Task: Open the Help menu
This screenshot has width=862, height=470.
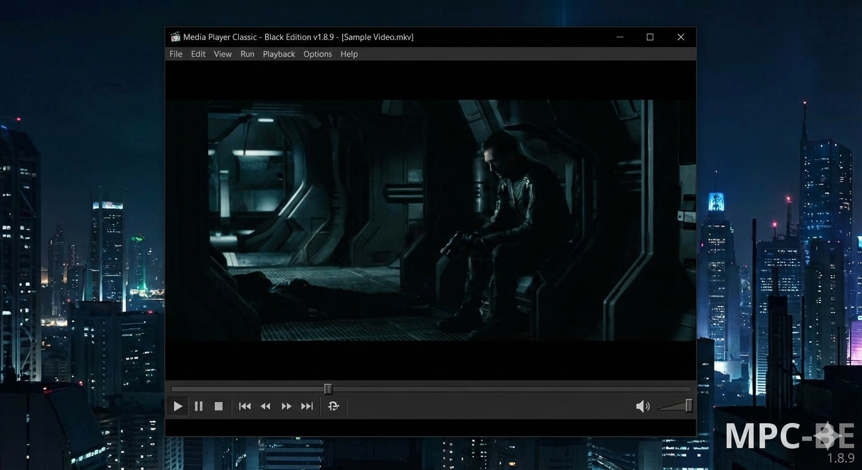Action: click(x=349, y=54)
